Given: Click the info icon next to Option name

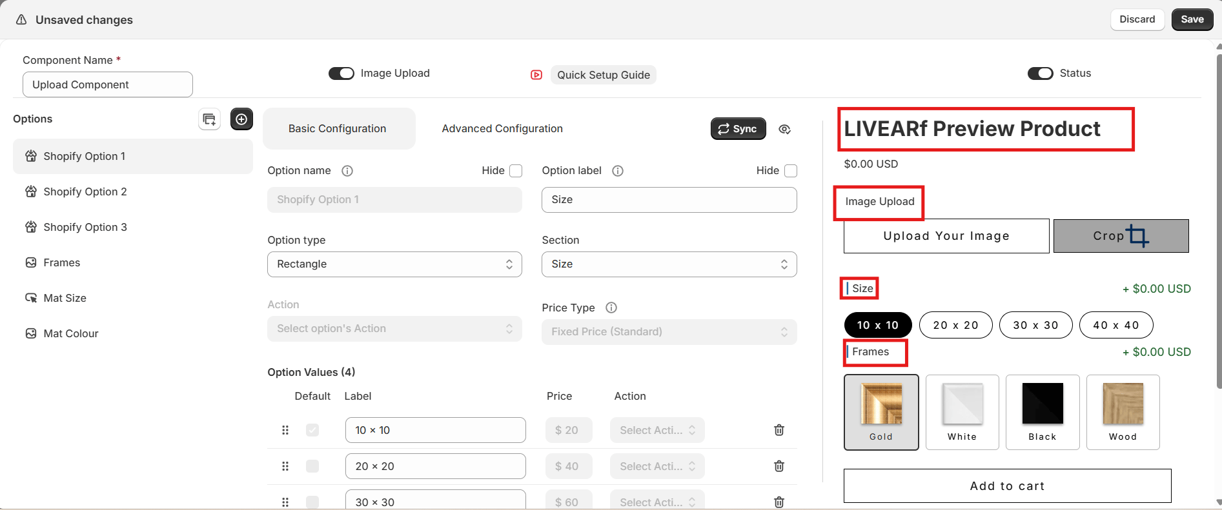Looking at the screenshot, I should click(x=347, y=171).
